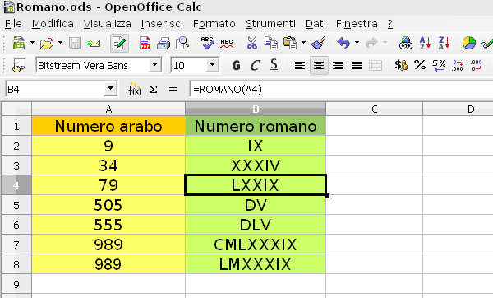Viewport: 493px width, 298px height.
Task: Click the Name Box showing B4
Action: (x=55, y=90)
